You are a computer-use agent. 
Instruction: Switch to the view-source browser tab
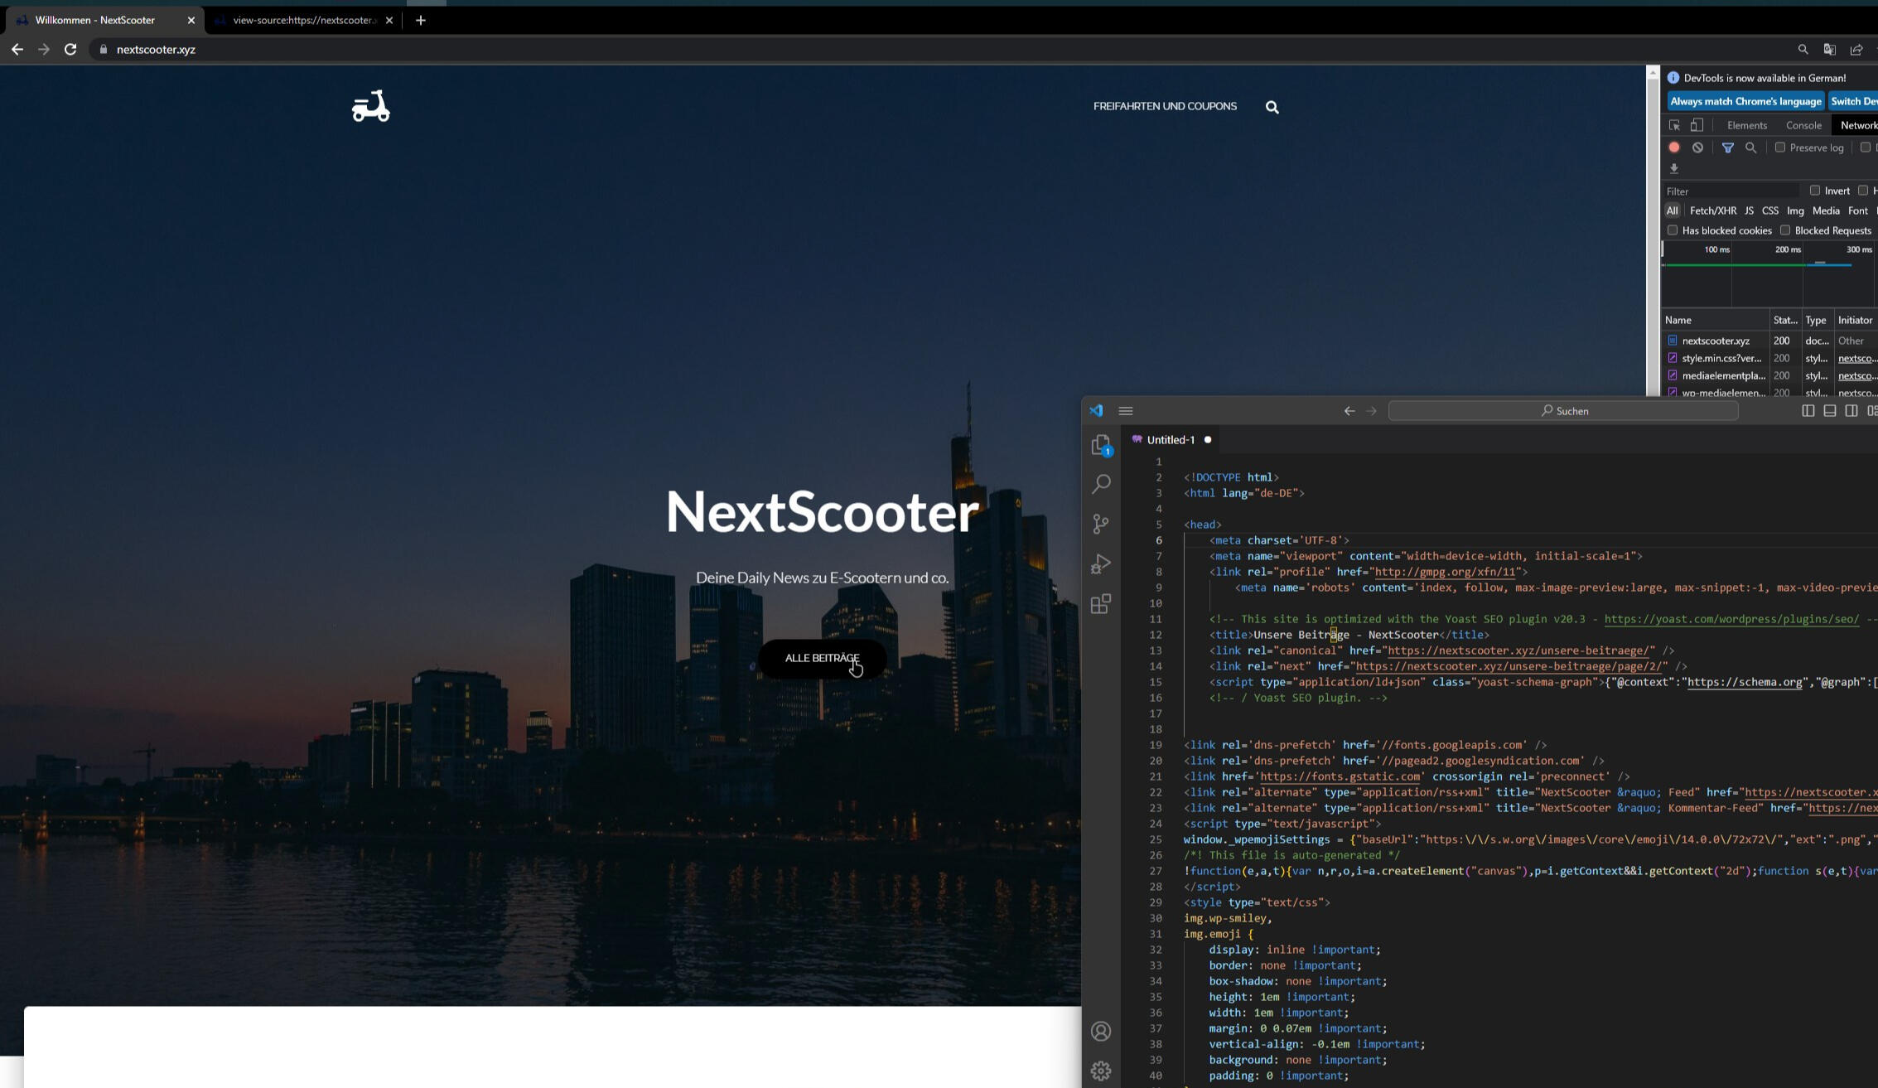point(303,20)
